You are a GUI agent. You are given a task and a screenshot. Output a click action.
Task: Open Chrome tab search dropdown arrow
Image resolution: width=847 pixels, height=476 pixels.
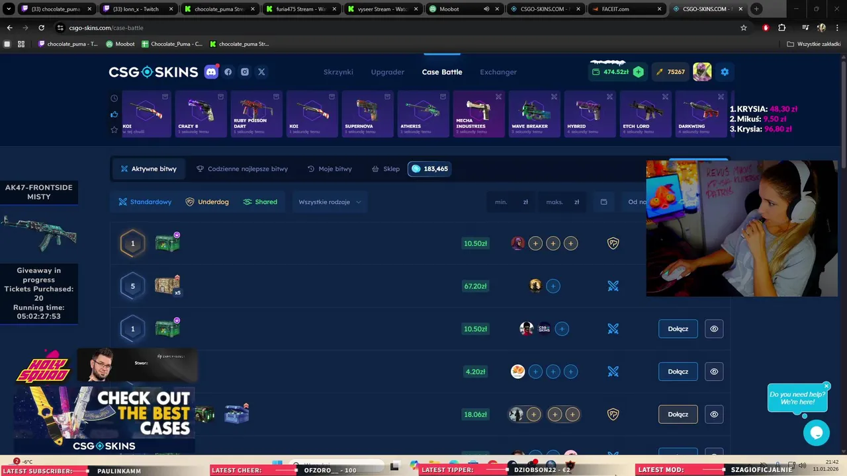(9, 9)
